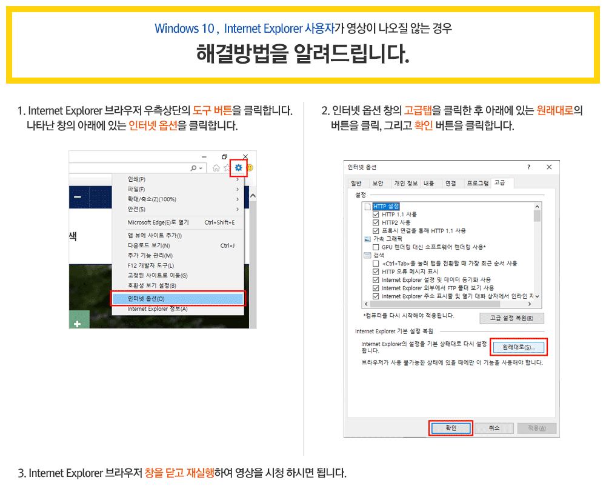
Task: Open 추가 기능 관리(M) menu item
Action: coord(178,256)
